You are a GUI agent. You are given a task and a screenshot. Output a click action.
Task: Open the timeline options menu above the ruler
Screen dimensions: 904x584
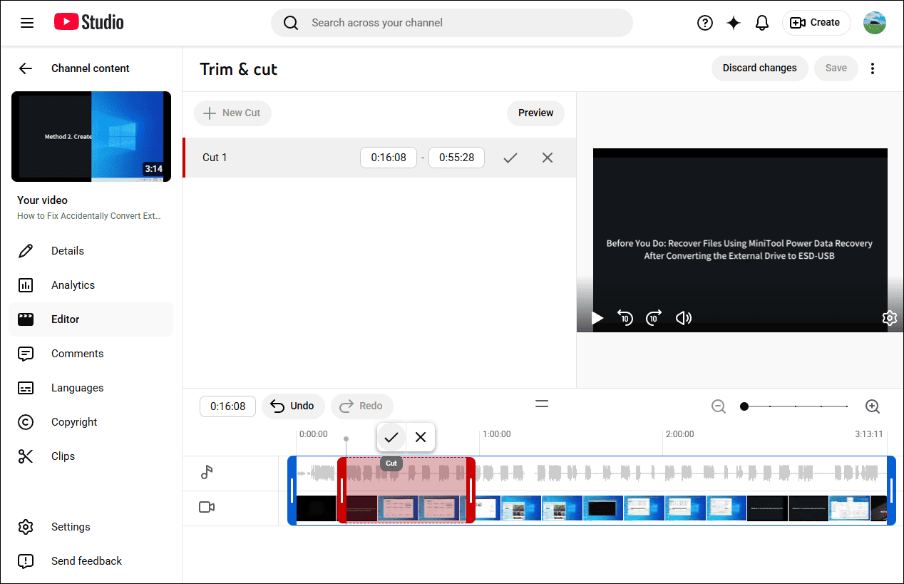pos(542,404)
